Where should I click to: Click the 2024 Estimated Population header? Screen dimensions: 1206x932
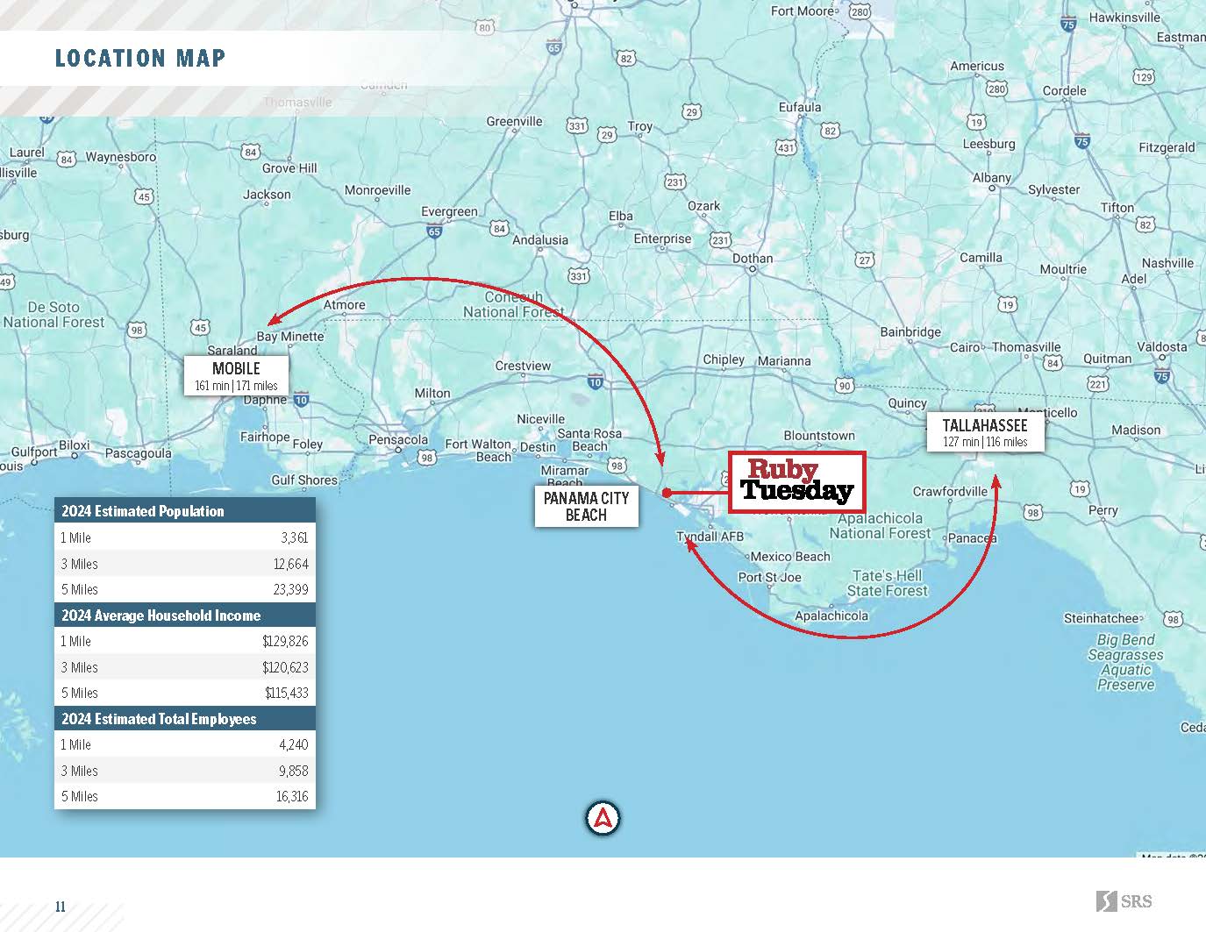185,511
